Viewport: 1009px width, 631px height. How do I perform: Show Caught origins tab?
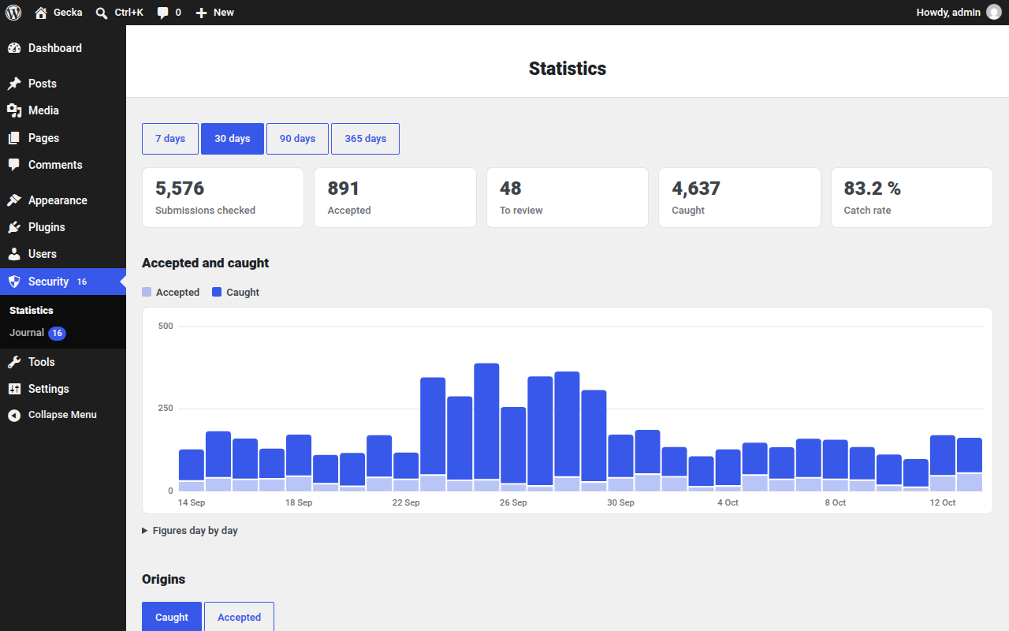click(x=172, y=617)
